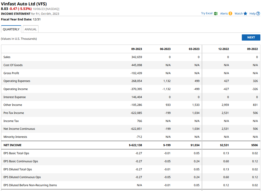The width and height of the screenshot is (262, 191).
Task: Open the Help link text
Action: 252,13
